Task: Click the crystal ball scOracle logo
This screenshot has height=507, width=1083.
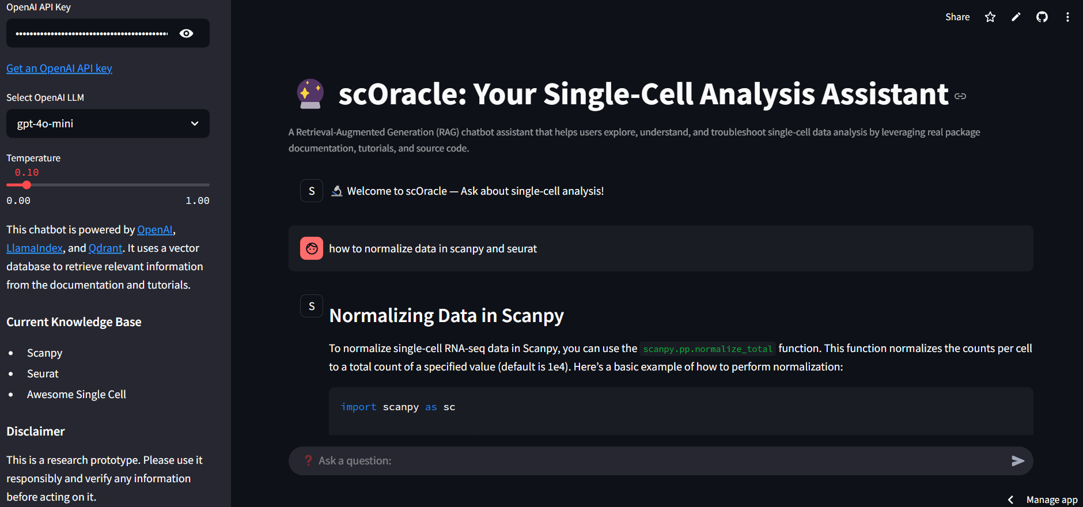Action: tap(310, 94)
